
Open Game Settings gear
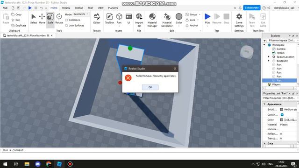pos(239,17)
